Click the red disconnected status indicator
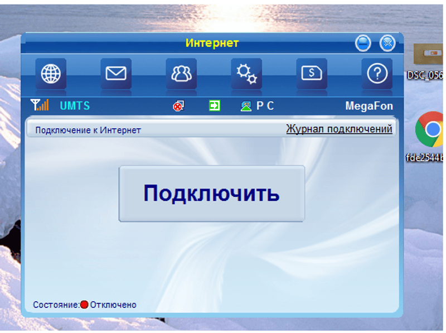The height and width of the screenshot is (333, 446). tap(84, 305)
